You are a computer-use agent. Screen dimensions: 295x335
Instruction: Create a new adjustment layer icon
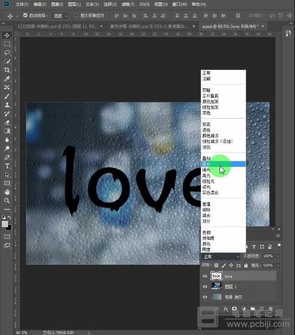coord(244,309)
